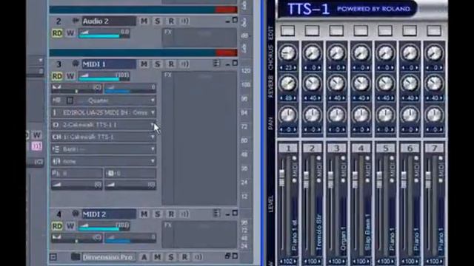Adjust the MIDI 2 volume slider

click(104, 226)
